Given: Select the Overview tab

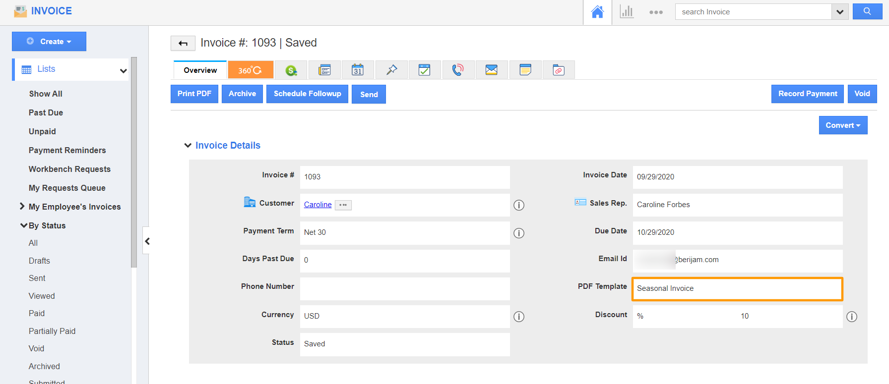Looking at the screenshot, I should (200, 70).
